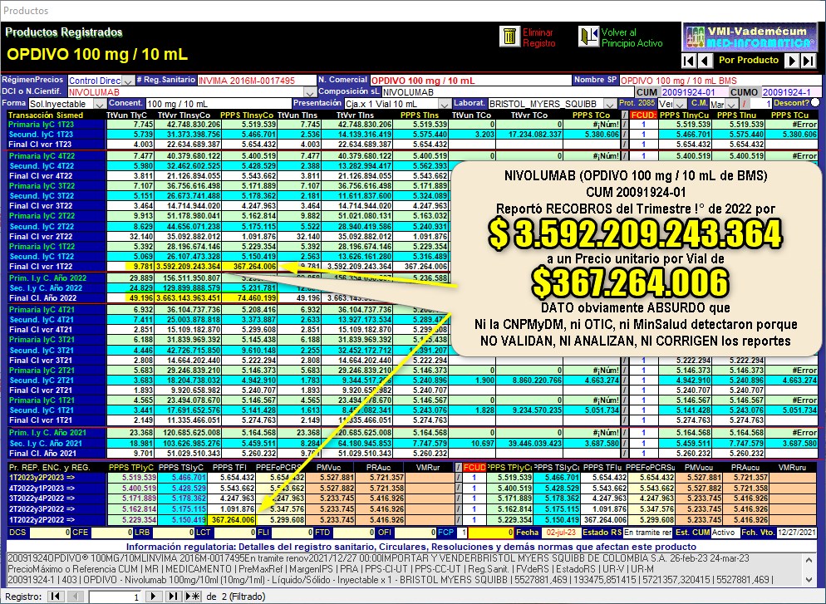Select the Primaria IyC 1T23 row label
Viewport: 826px width, 604px height.
coord(57,125)
